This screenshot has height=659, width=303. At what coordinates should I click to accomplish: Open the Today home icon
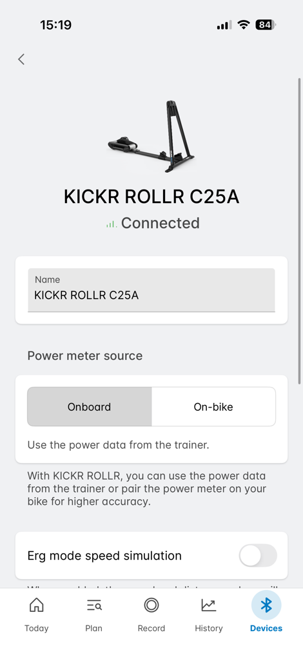(x=36, y=605)
